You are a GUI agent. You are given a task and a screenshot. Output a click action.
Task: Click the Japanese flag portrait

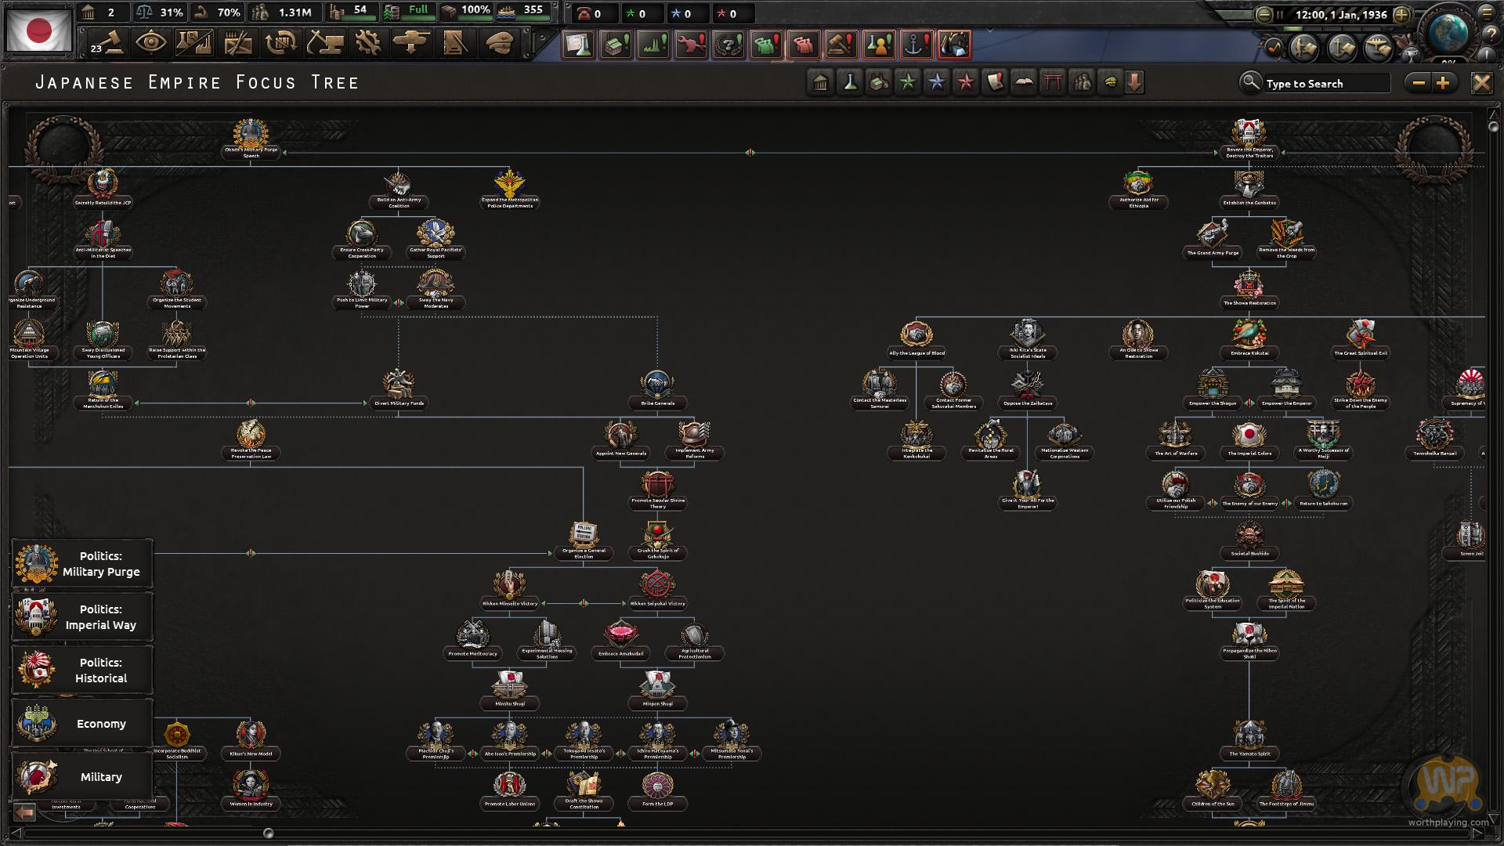click(39, 31)
